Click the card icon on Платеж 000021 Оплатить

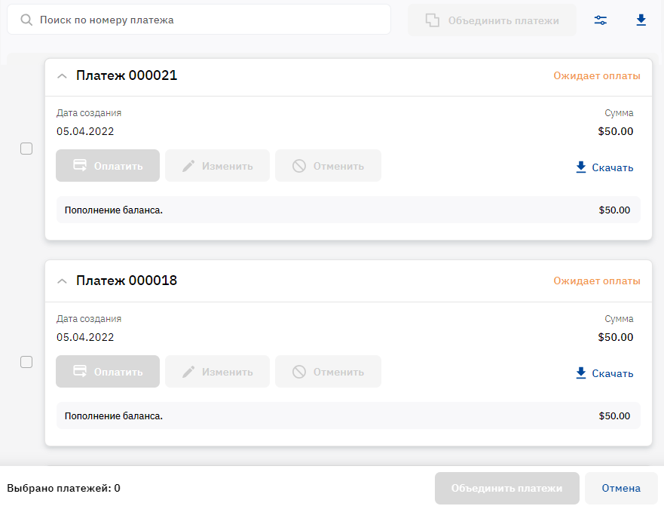point(80,165)
